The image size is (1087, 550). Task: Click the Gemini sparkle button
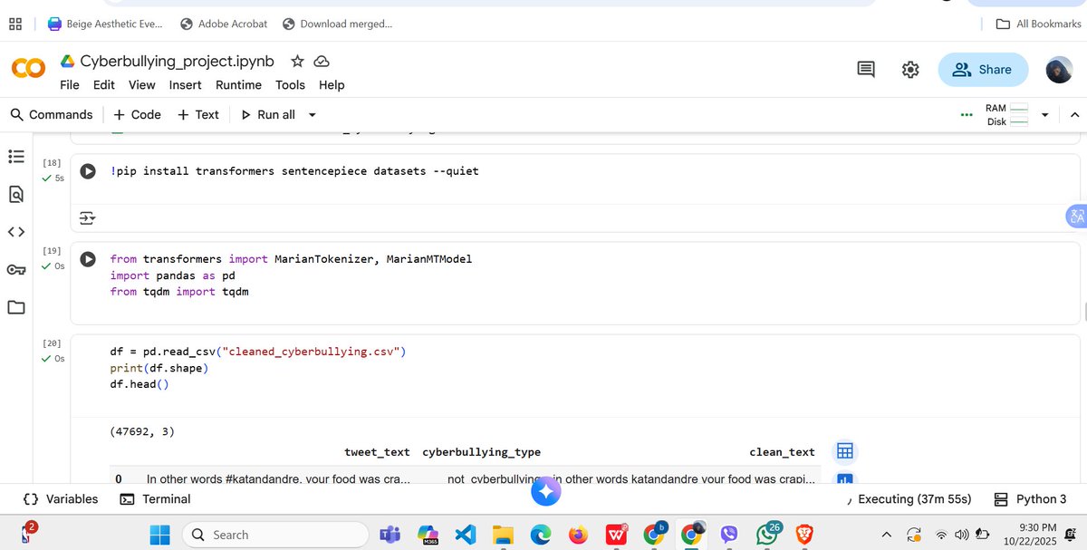546,491
